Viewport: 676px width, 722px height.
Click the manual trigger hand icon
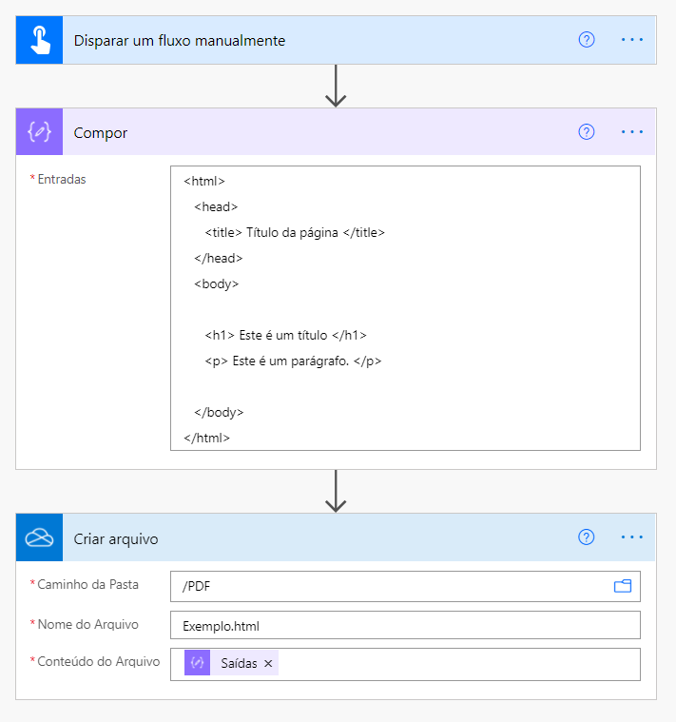coord(39,41)
